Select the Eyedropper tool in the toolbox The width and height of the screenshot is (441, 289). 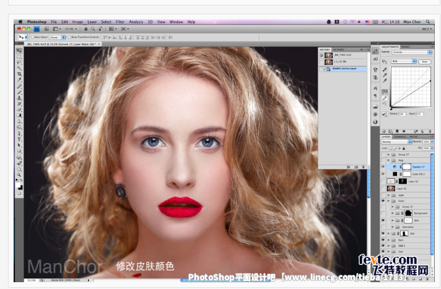coord(19,80)
